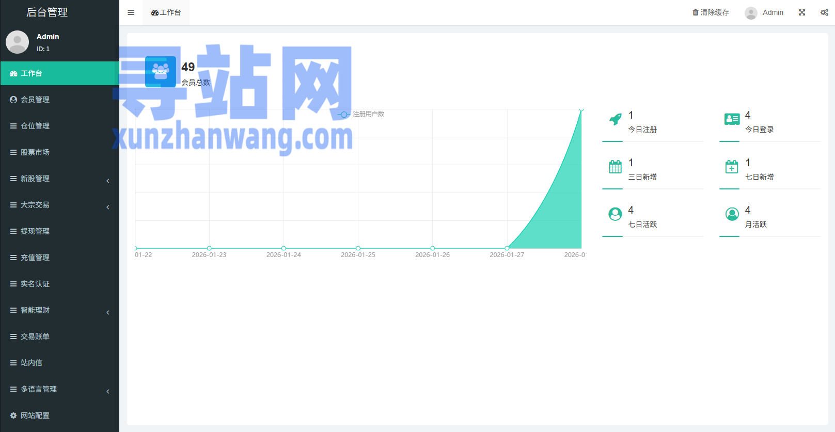
Task: Click the ID card icon for 今日登录
Action: 732,119
